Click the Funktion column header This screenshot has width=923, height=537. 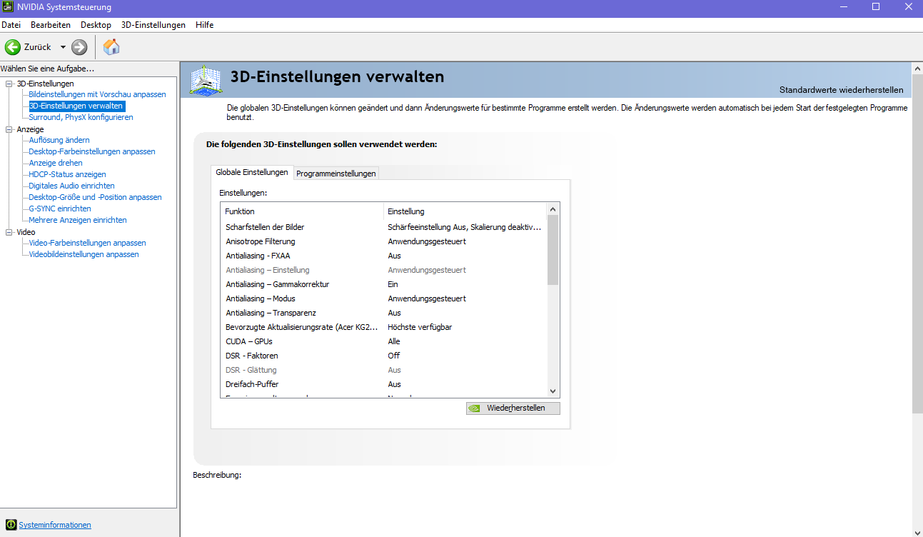pos(303,211)
